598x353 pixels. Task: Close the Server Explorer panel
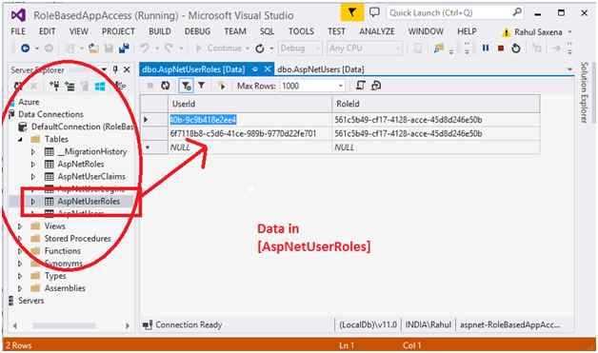(127, 69)
